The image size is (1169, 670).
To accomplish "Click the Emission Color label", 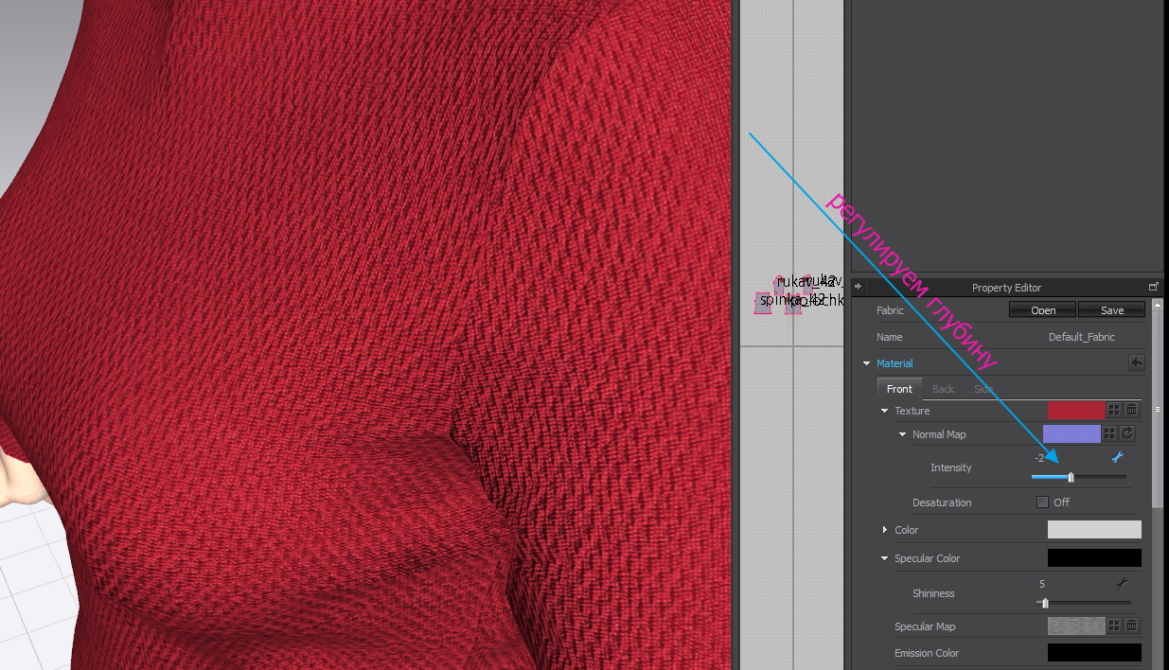I will point(927,653).
